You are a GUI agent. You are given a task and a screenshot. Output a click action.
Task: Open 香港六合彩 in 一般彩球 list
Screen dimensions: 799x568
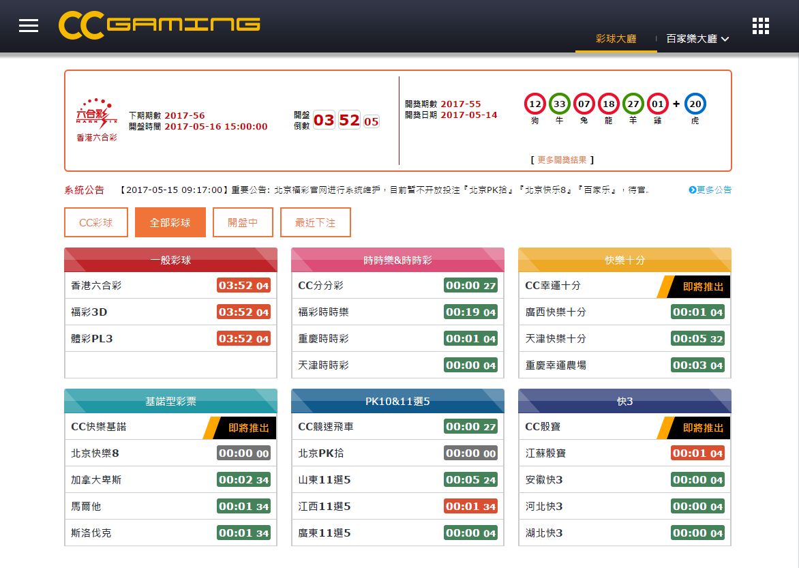click(170, 286)
